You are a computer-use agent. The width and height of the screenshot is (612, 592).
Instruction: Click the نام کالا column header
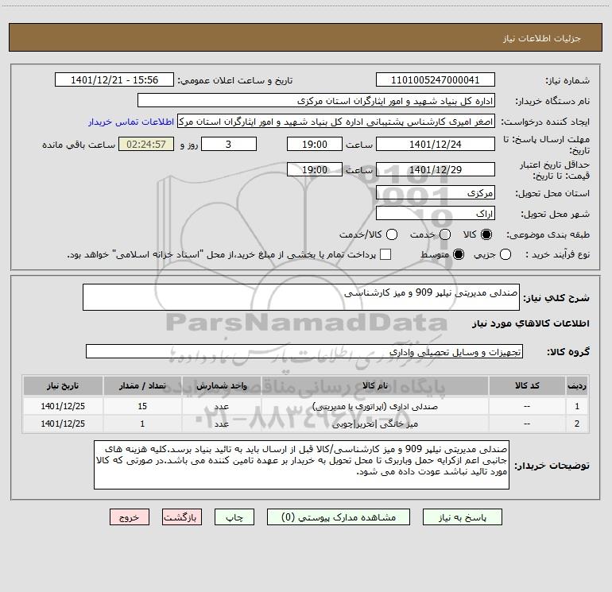click(374, 386)
